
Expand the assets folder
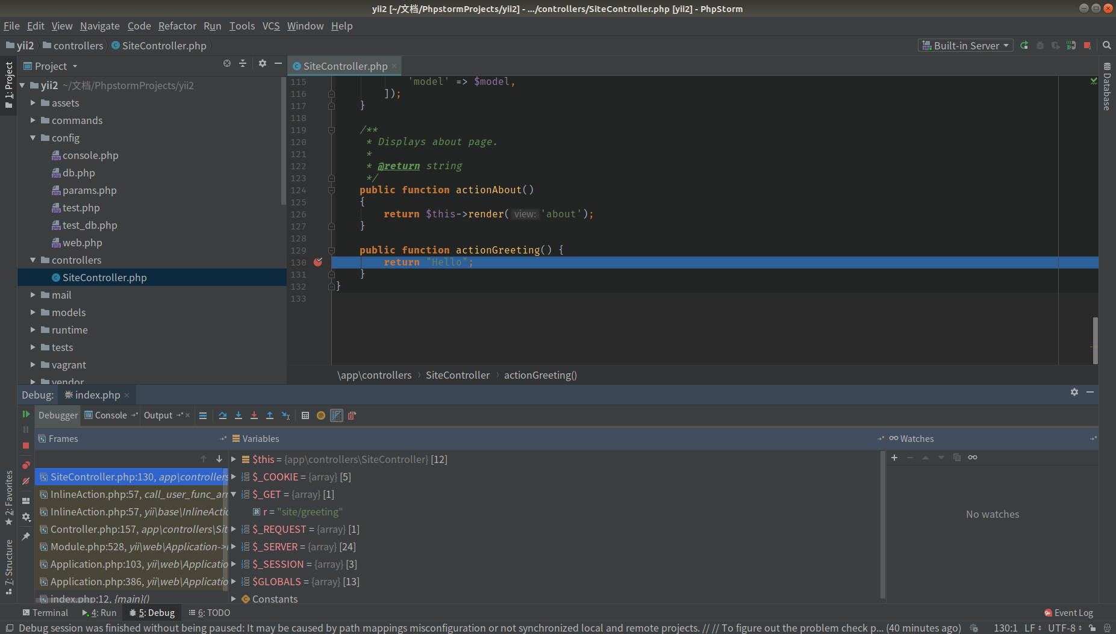tap(33, 103)
